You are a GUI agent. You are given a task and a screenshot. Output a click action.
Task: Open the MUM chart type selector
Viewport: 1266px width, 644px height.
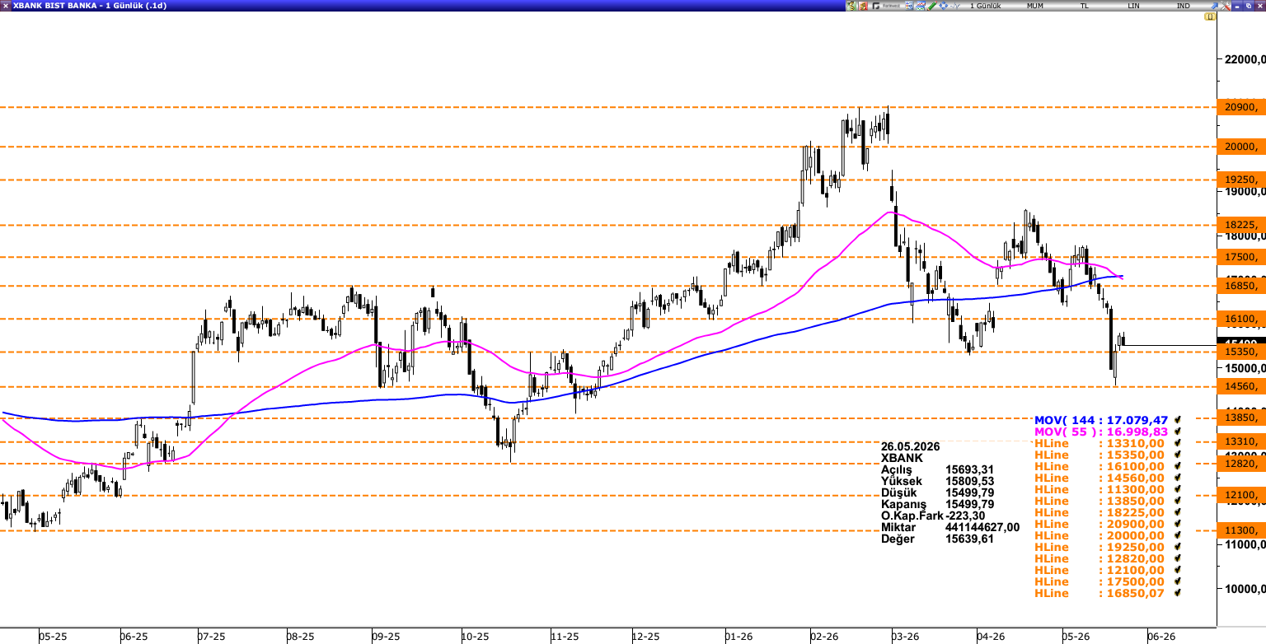tap(1034, 6)
